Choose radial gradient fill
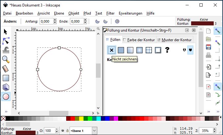This screenshot has height=135, width=223. [x=139, y=50]
